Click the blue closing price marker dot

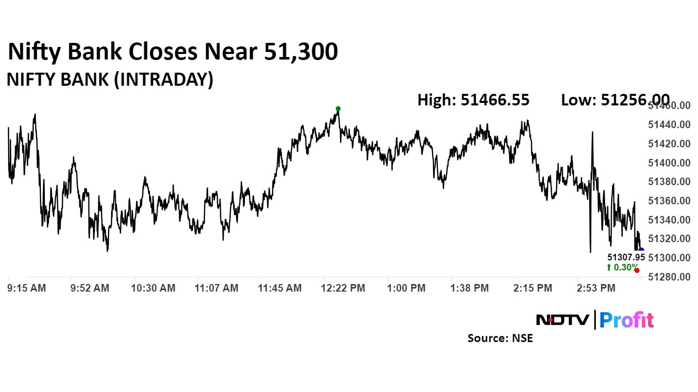pos(641,250)
